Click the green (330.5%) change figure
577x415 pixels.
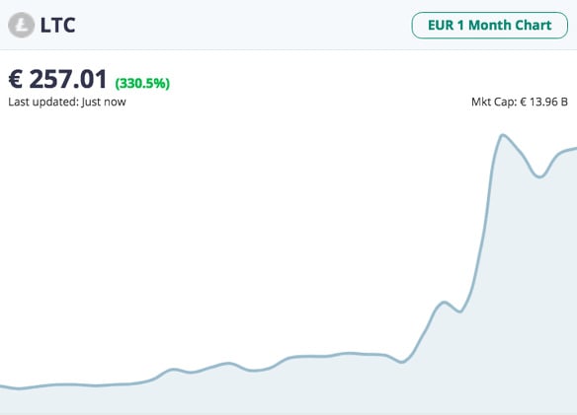(142, 84)
